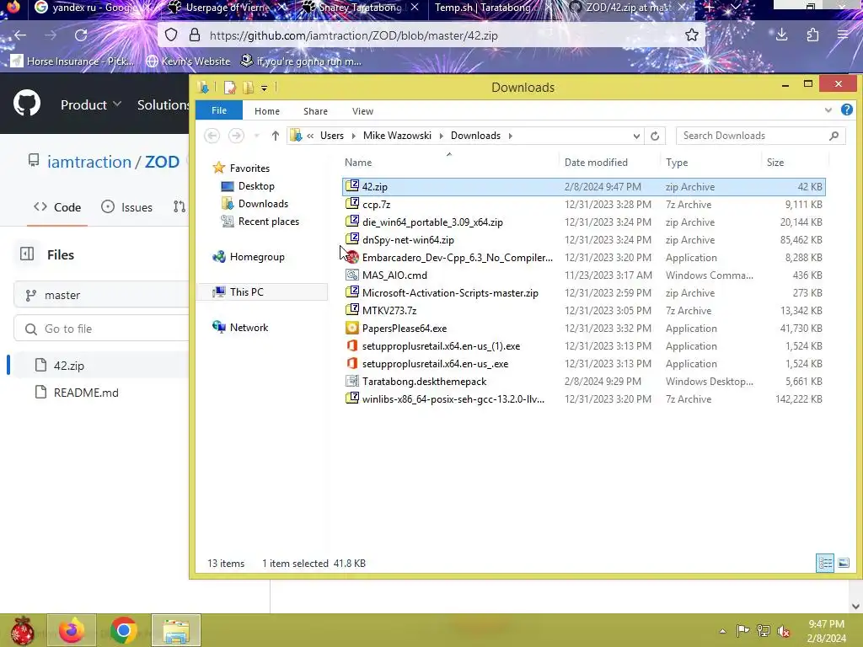Click Explorer forward arrow button
Viewport: 863px width, 647px height.
(236, 136)
